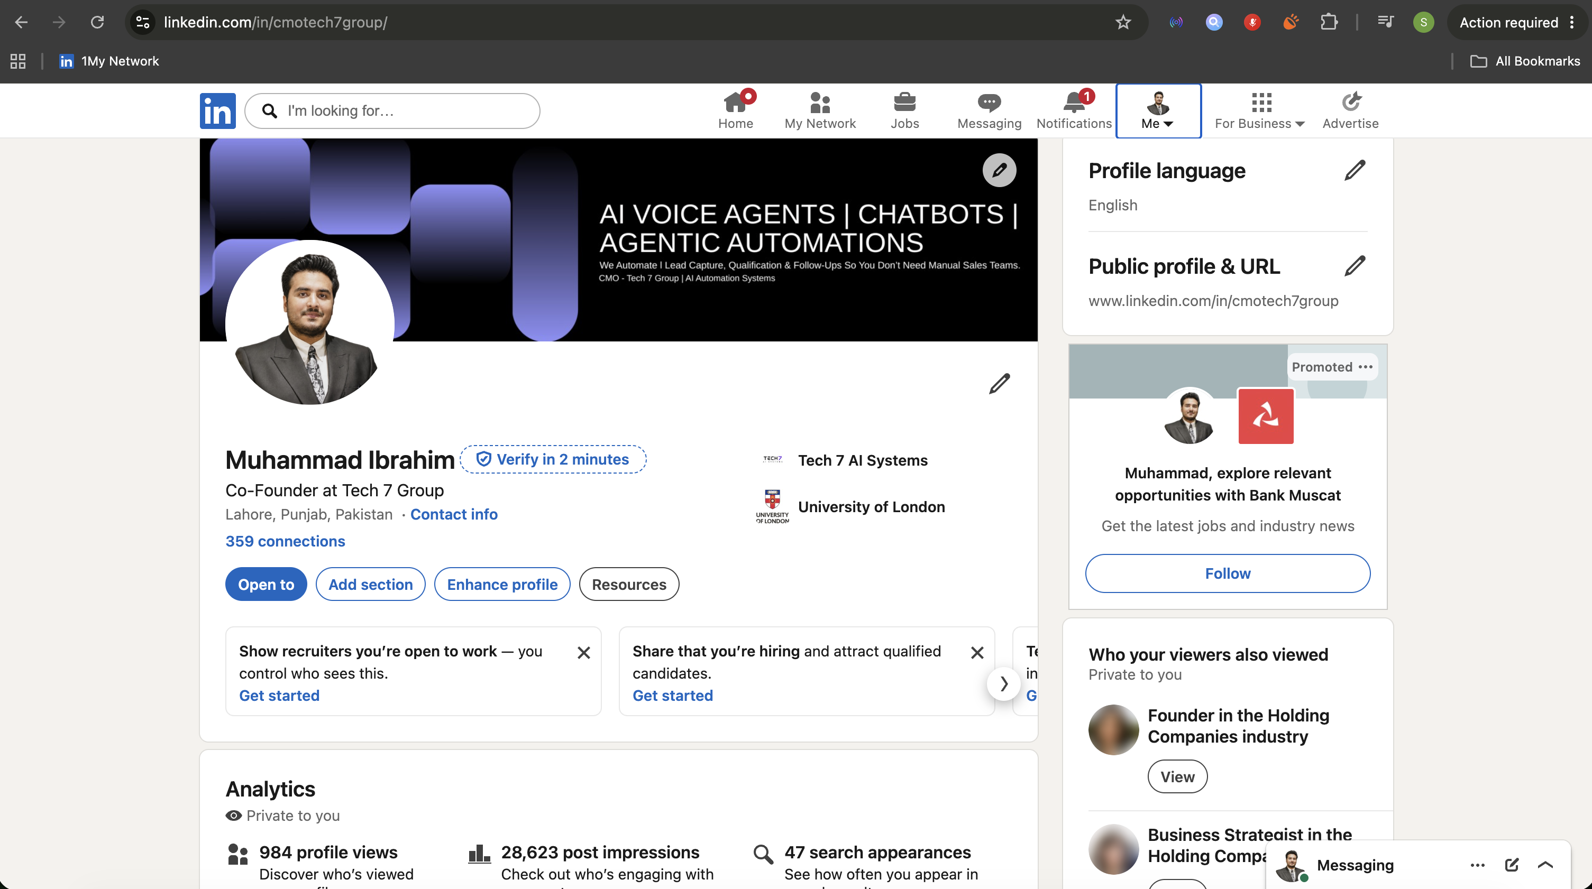Open the Jobs briefcase icon
Viewport: 1592px width, 889px height.
click(x=905, y=110)
